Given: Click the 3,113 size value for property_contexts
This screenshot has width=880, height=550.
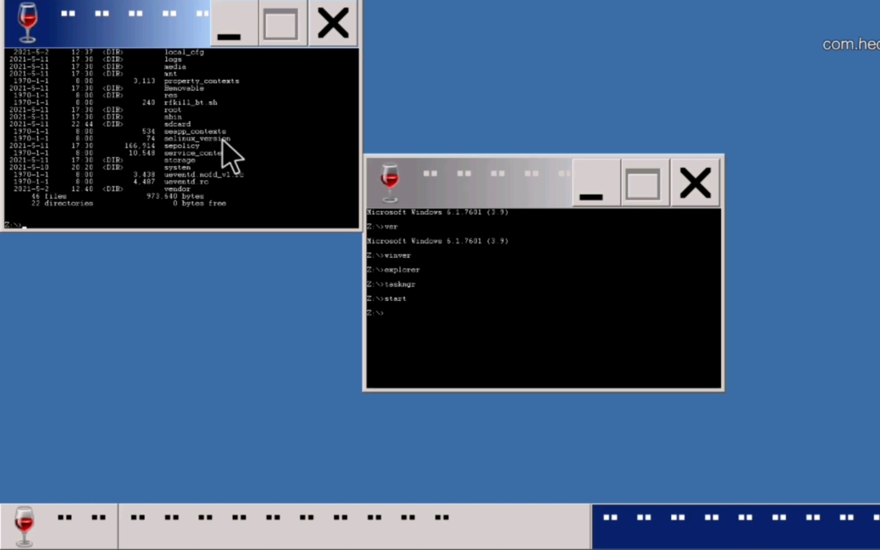Looking at the screenshot, I should click(x=145, y=81).
